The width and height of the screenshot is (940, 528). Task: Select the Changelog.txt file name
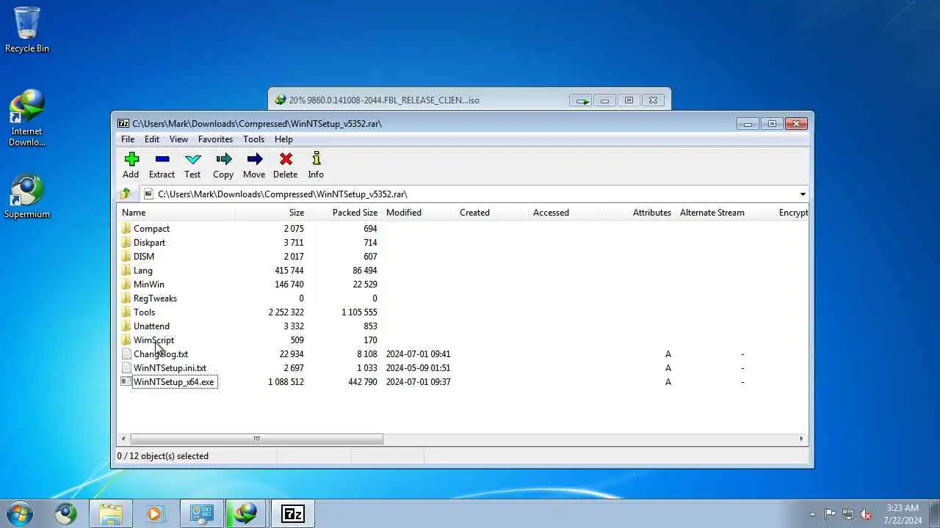point(161,354)
